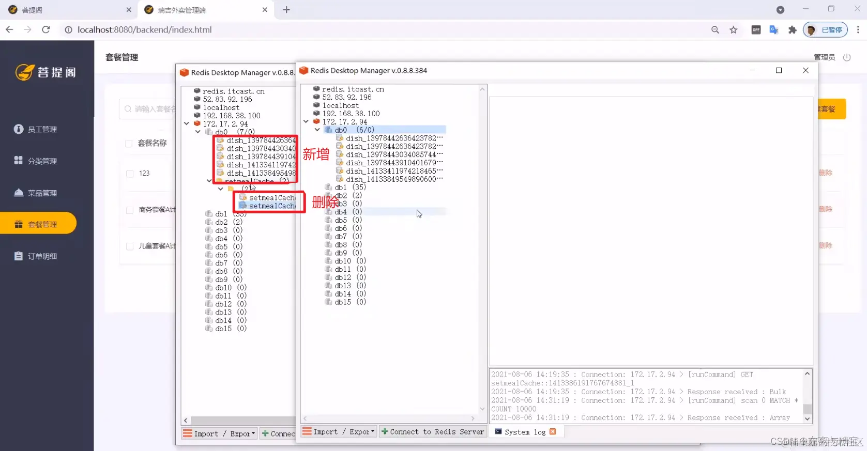Click the logout power icon next to 管理员

(x=846, y=57)
